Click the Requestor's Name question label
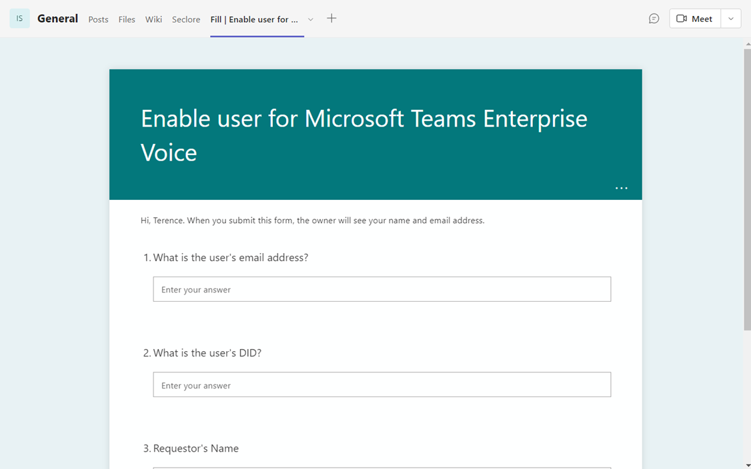 pyautogui.click(x=195, y=448)
